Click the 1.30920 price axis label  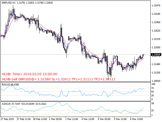[156, 81]
